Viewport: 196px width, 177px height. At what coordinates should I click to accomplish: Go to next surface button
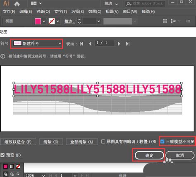pos(119,44)
